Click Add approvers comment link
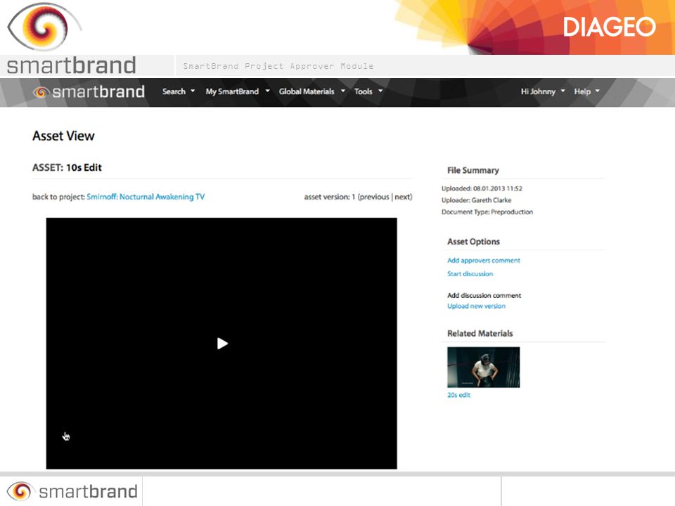Image resolution: width=675 pixels, height=506 pixels. click(x=484, y=260)
